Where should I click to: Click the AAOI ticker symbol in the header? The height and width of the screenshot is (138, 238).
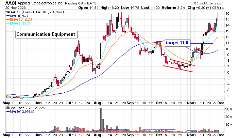pyautogui.click(x=11, y=3)
